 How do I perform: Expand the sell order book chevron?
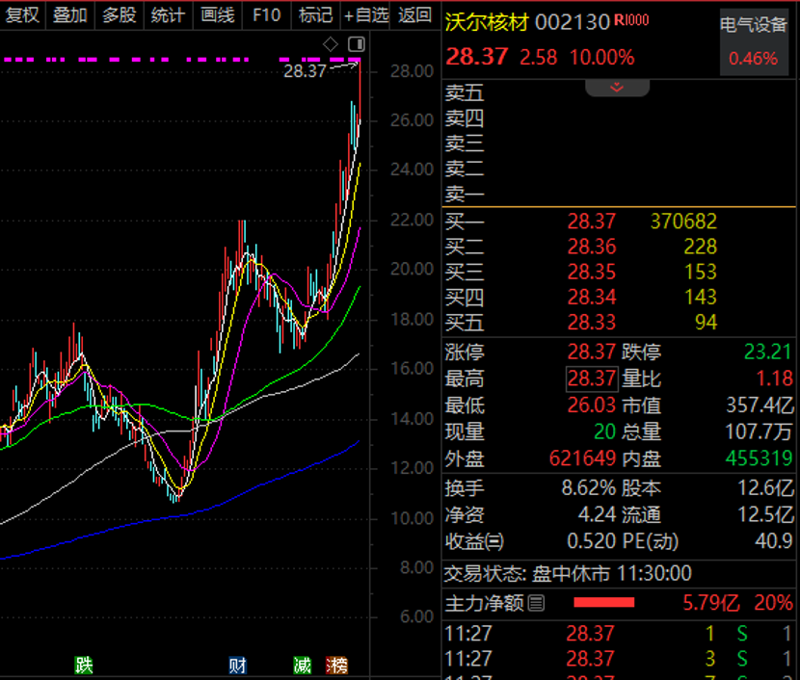[617, 87]
